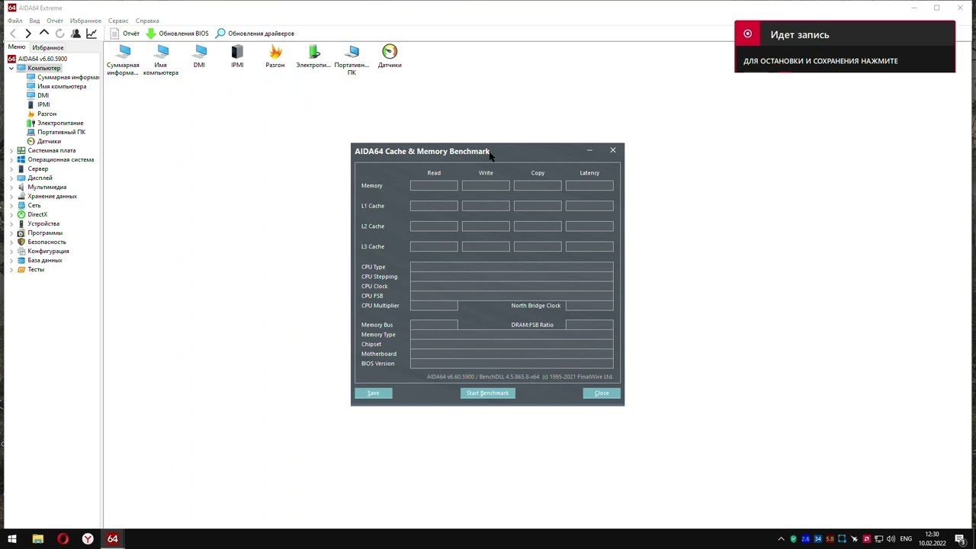Expand the Мультимедиа tree node
Screen dimensions: 976x549
(x=11, y=187)
